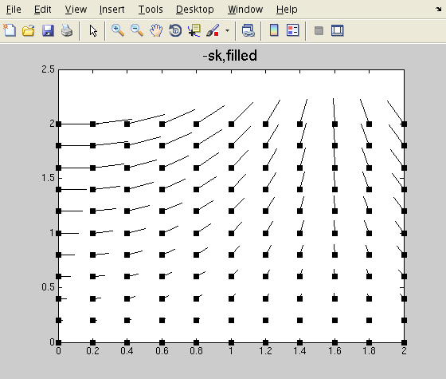The image size is (446, 379).
Task: Click the x-axis label 1.6
Action: tap(334, 351)
